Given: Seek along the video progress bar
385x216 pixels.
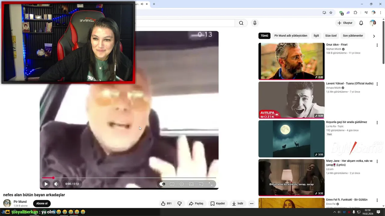Looking at the screenshot, I should pyautogui.click(x=129, y=178).
